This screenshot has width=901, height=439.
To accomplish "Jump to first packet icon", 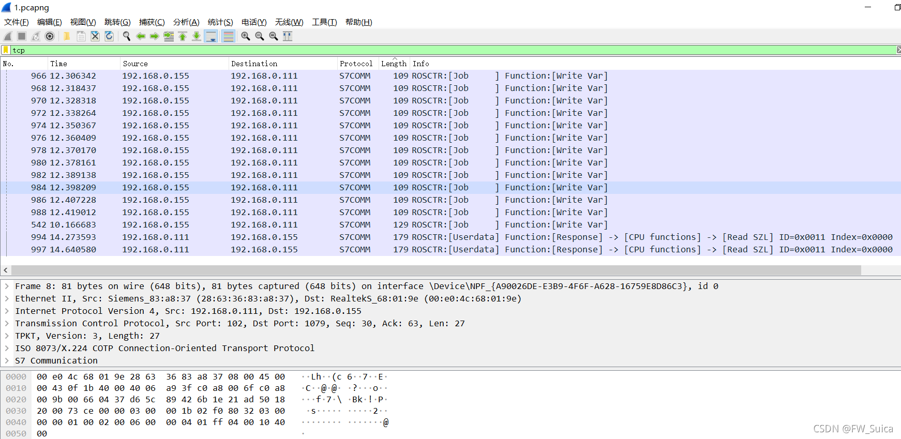I will [x=183, y=36].
